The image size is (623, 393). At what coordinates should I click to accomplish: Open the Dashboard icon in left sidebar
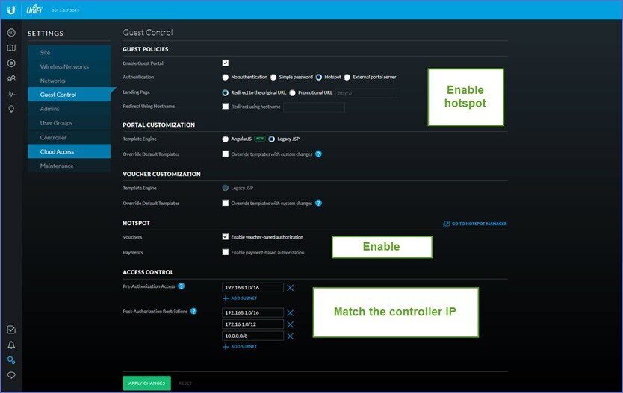[11, 33]
